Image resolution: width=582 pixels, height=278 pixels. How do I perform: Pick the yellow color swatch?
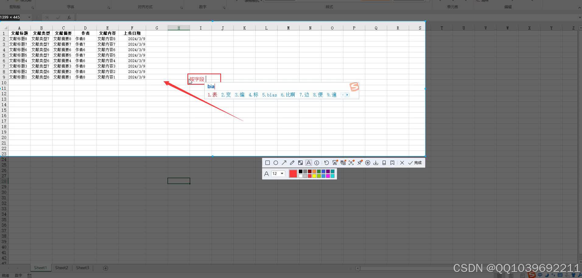point(314,176)
